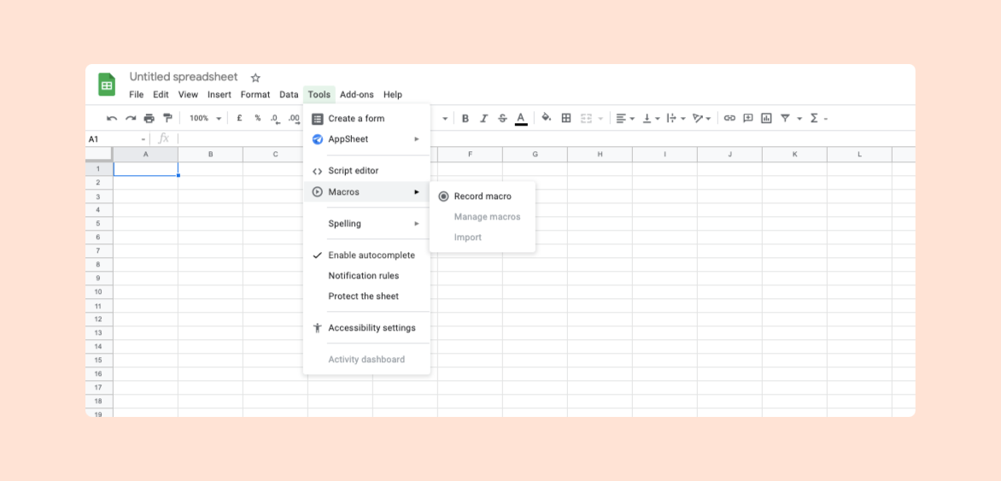The image size is (1001, 481).
Task: Decrease decimal places icon
Action: pyautogui.click(x=275, y=118)
